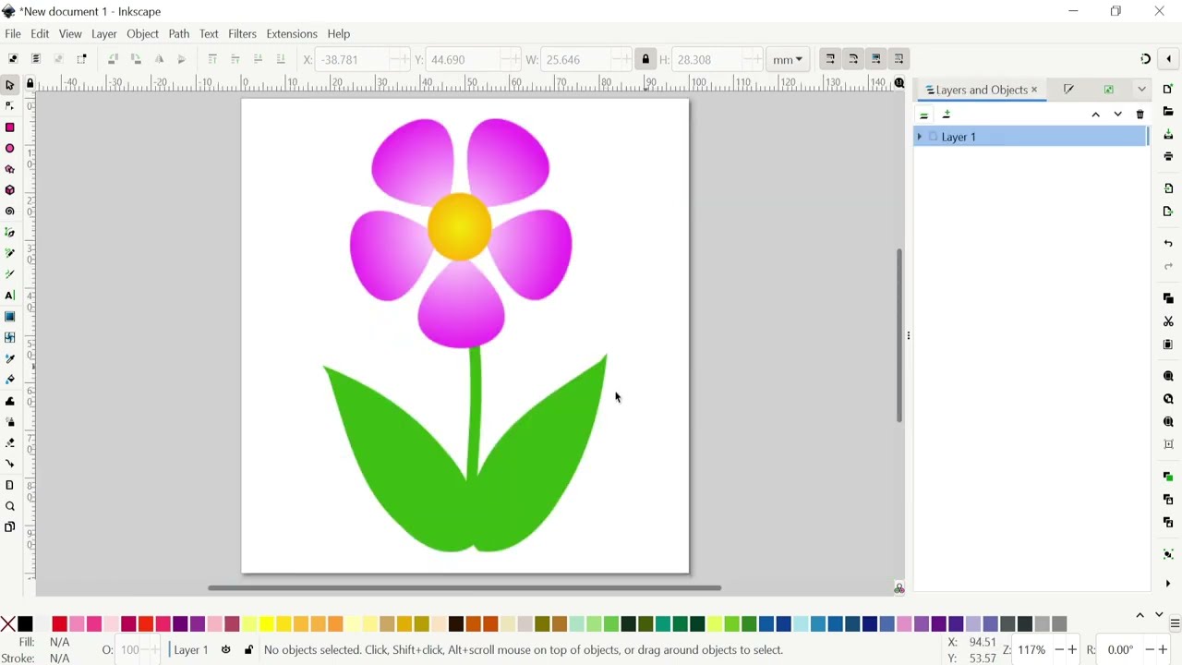Select the Text tool
This screenshot has width=1182, height=665.
coord(10,296)
